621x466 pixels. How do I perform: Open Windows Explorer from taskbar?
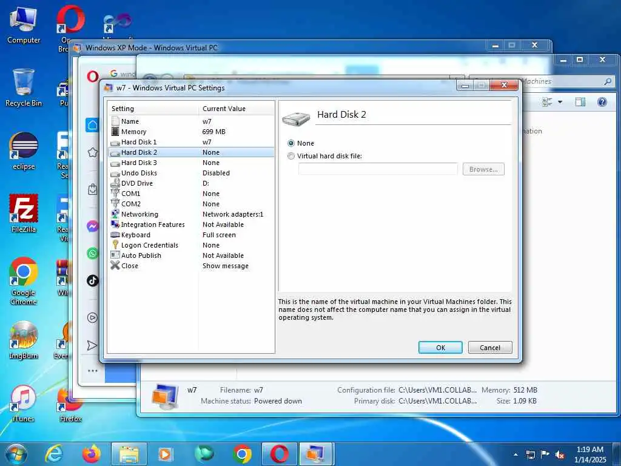(129, 454)
